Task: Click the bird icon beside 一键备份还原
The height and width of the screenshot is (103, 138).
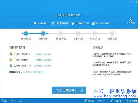Action: tap(73, 23)
